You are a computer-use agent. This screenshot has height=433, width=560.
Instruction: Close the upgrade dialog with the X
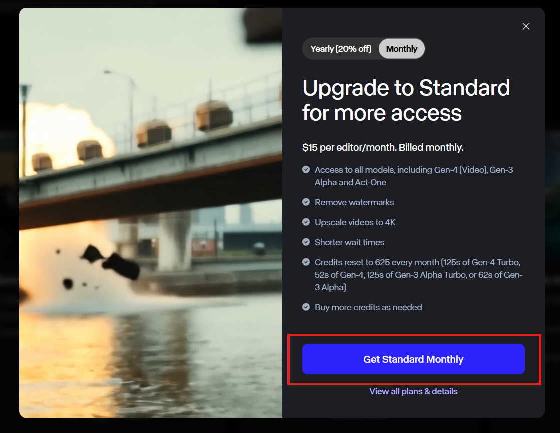click(x=526, y=26)
